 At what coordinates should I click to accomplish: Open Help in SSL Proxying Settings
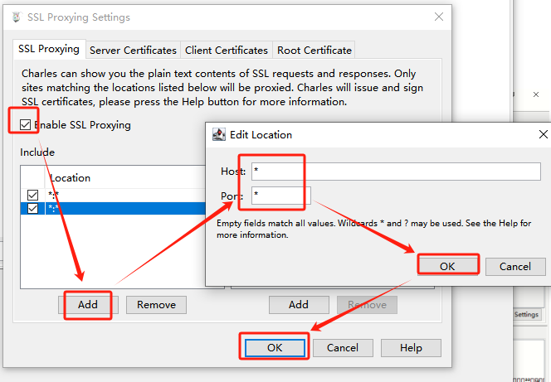(x=411, y=348)
